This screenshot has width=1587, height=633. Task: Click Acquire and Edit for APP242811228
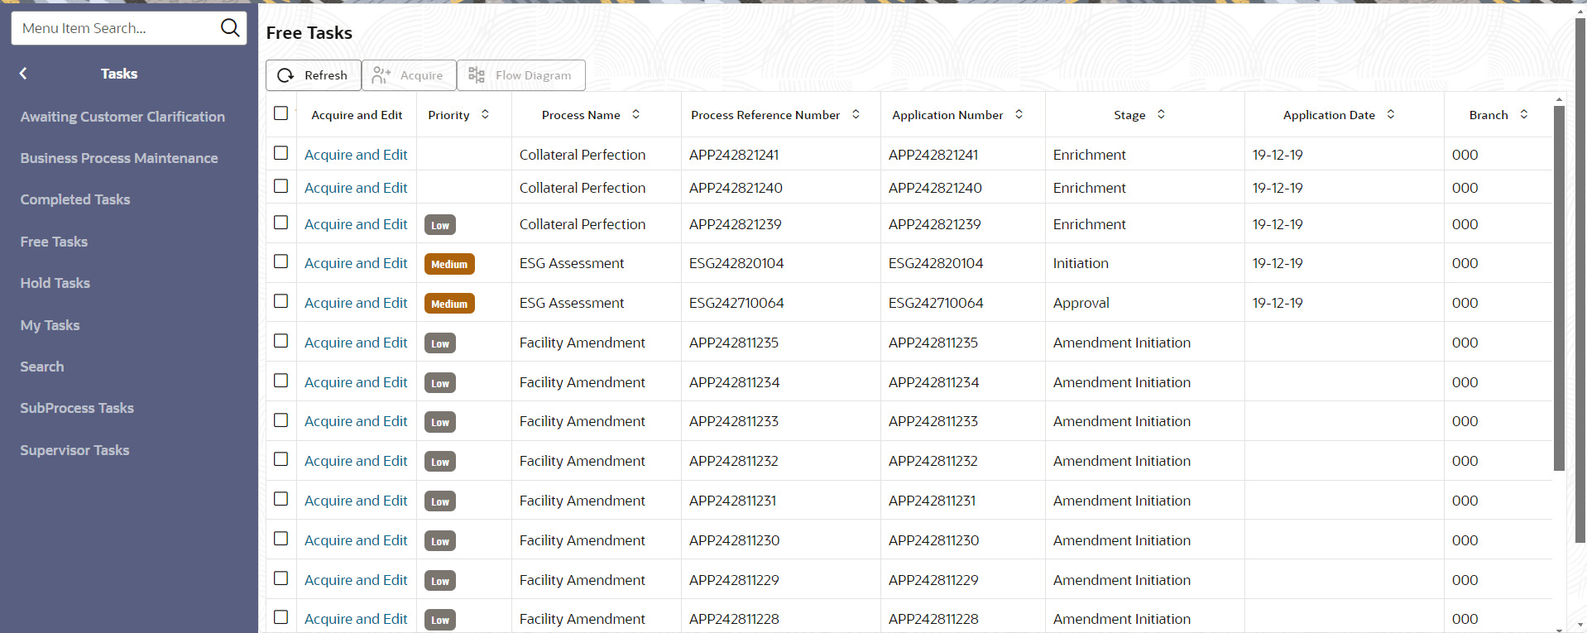pyautogui.click(x=356, y=619)
